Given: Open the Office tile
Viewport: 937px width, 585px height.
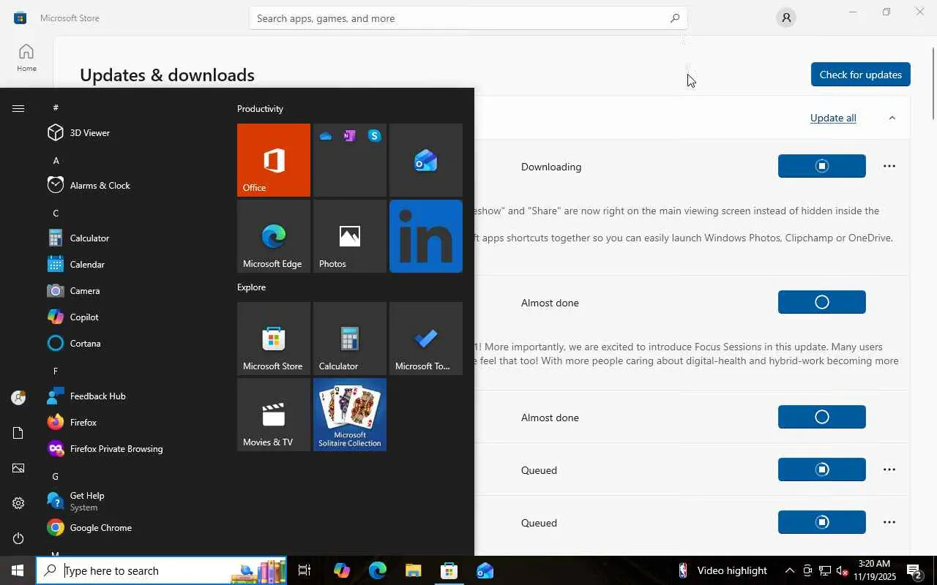Looking at the screenshot, I should [x=274, y=160].
